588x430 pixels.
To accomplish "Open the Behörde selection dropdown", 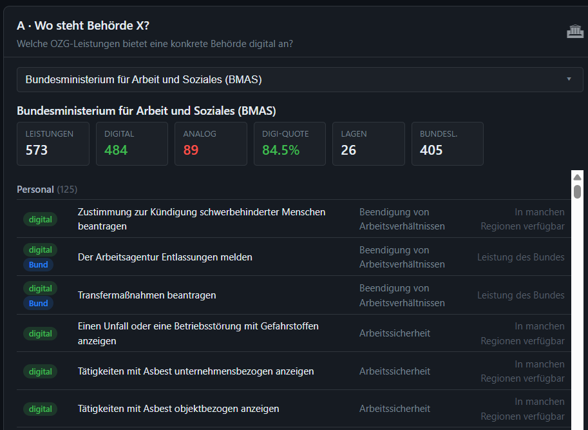I will point(299,79).
